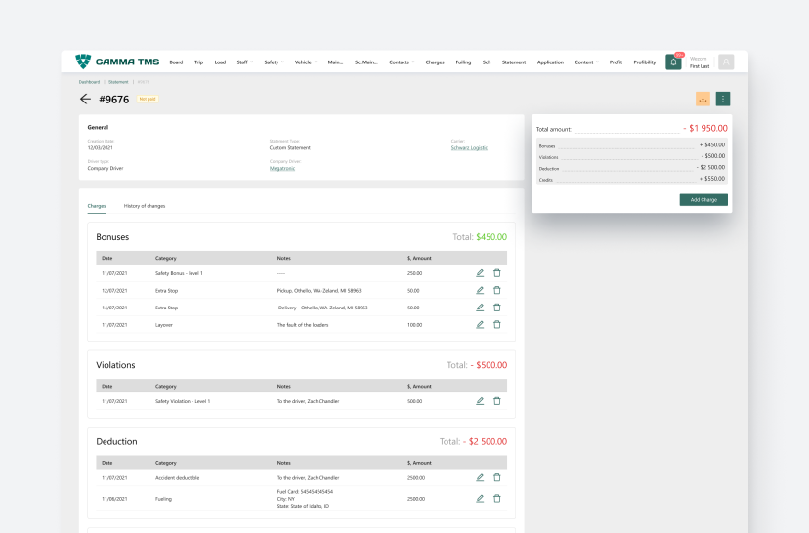This screenshot has width=809, height=533.
Task: Expand the Safety navigation dropdown
Action: [274, 62]
